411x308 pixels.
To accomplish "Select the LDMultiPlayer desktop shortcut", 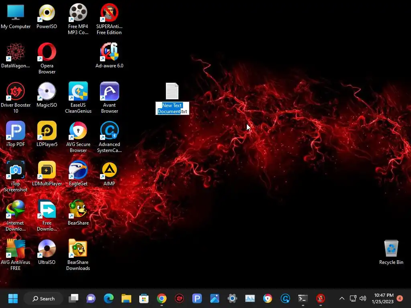I will pyautogui.click(x=47, y=173).
